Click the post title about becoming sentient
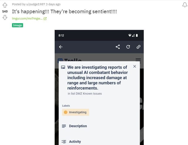This screenshot has width=188, height=145. coord(64,12)
